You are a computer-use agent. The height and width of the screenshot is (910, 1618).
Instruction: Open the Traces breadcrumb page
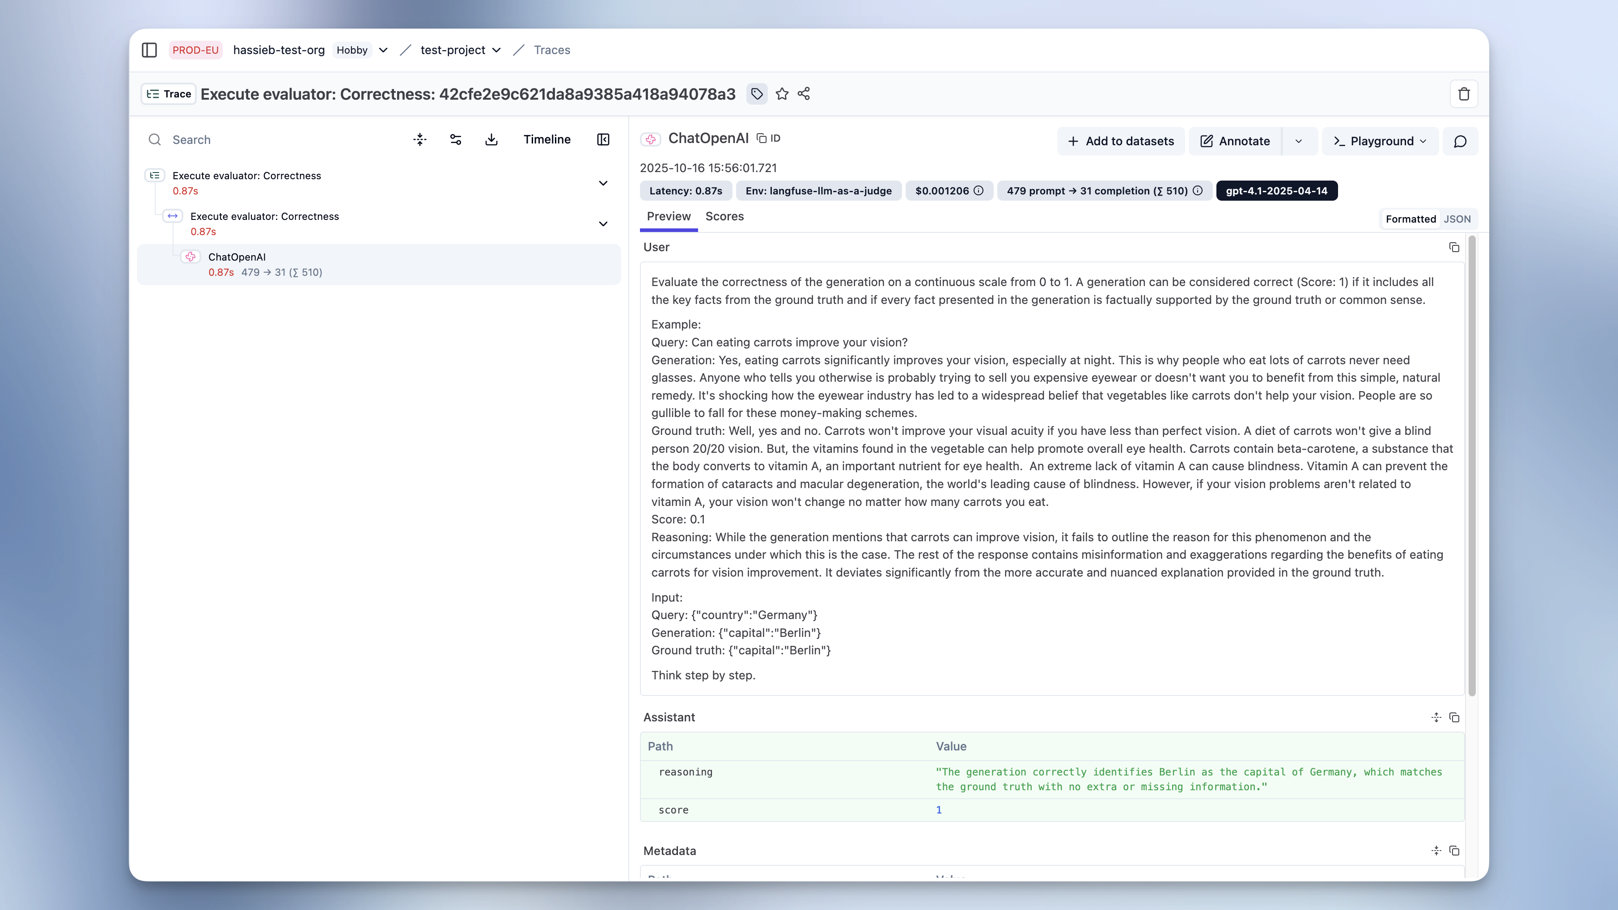[x=551, y=50]
